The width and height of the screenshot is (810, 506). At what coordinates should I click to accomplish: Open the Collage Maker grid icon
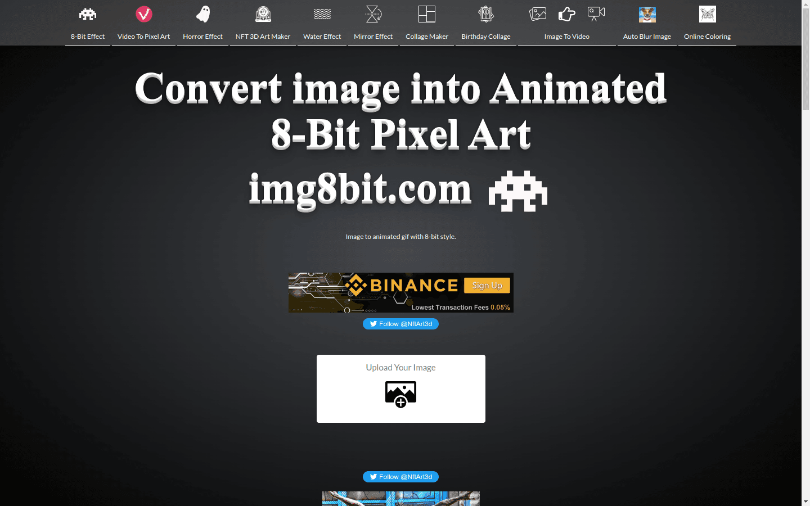point(426,14)
